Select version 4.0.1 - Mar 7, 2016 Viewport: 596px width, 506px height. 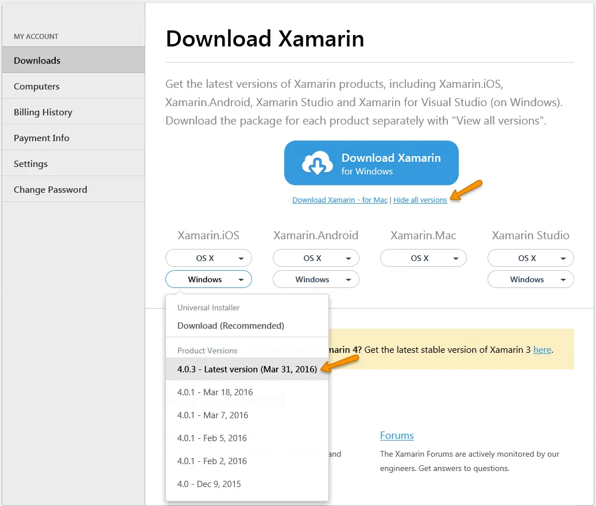[247, 415]
